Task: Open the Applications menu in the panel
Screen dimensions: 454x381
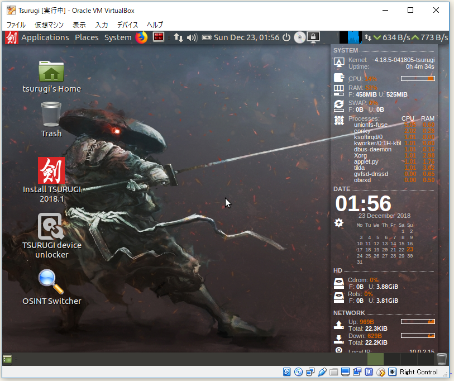Action: coord(45,37)
